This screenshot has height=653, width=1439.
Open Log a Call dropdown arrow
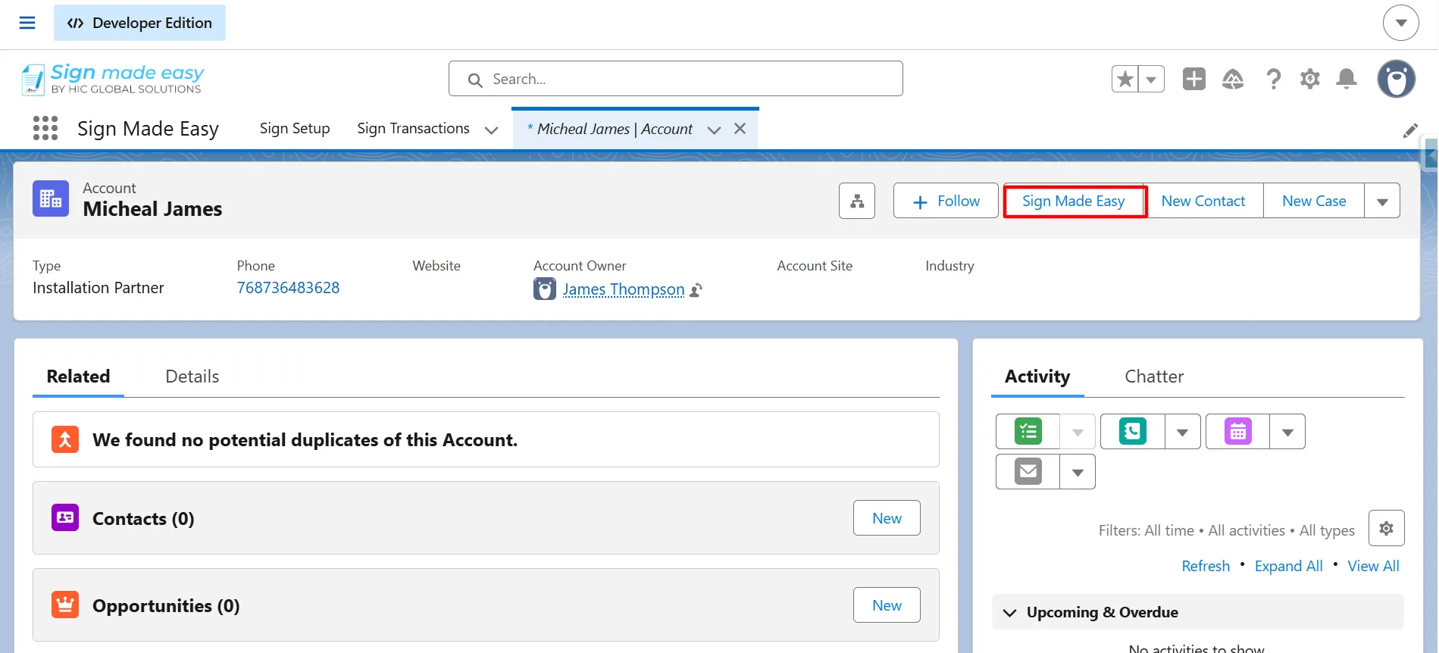1182,432
